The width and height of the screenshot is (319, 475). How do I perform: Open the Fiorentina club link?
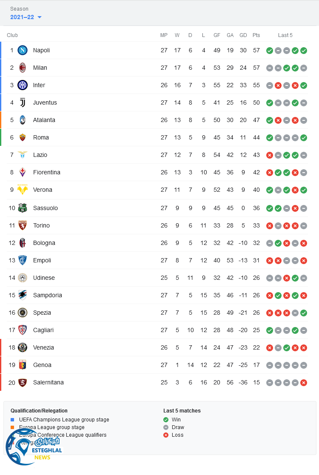[x=47, y=172]
